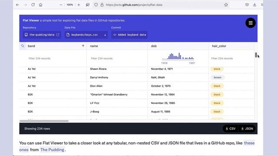278x156 pixels.
Task: Click black tag in J-Boog row
Action: 217,112
